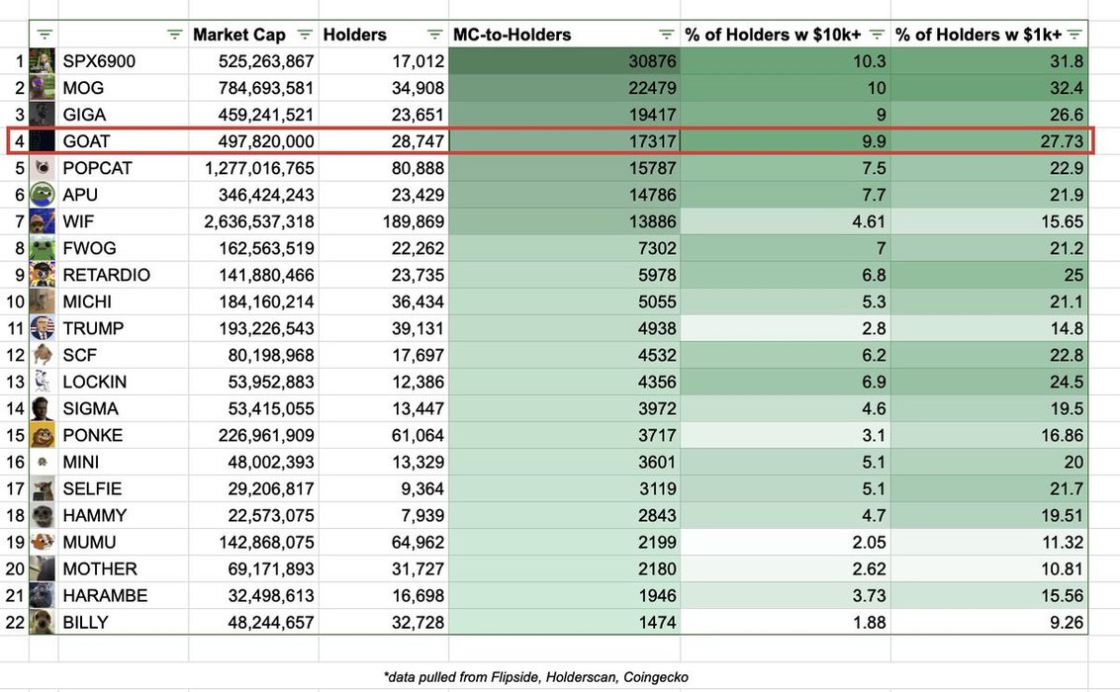Open the Holders column filter
This screenshot has width=1120, height=692.
point(434,35)
